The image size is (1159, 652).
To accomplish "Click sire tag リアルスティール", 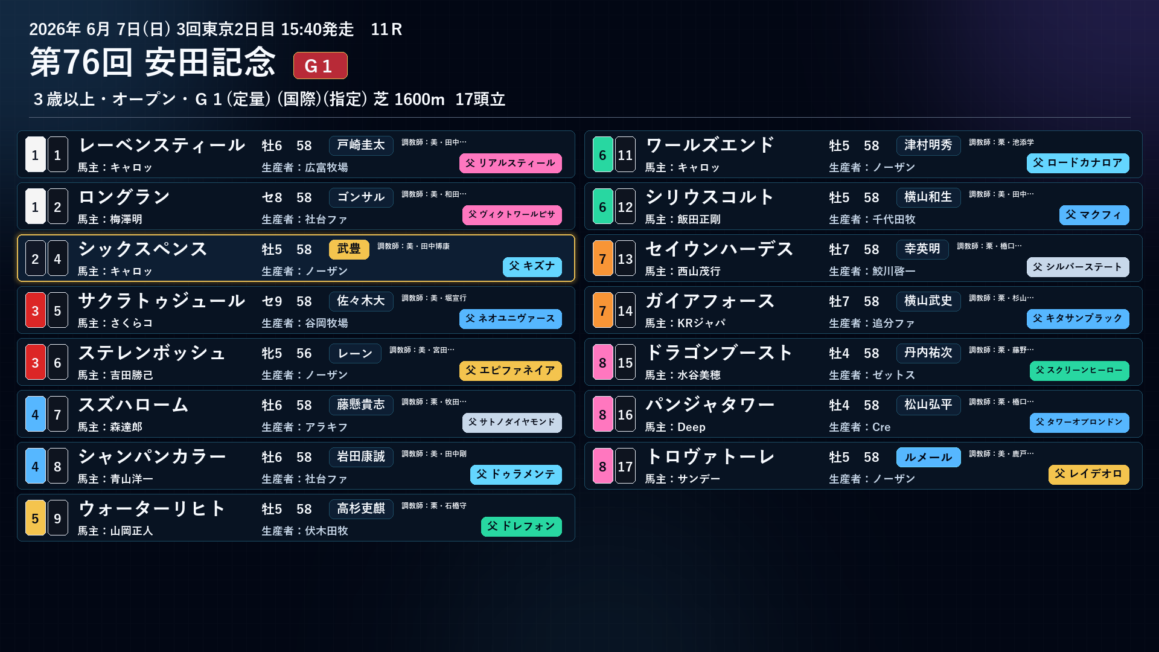I will pyautogui.click(x=511, y=163).
